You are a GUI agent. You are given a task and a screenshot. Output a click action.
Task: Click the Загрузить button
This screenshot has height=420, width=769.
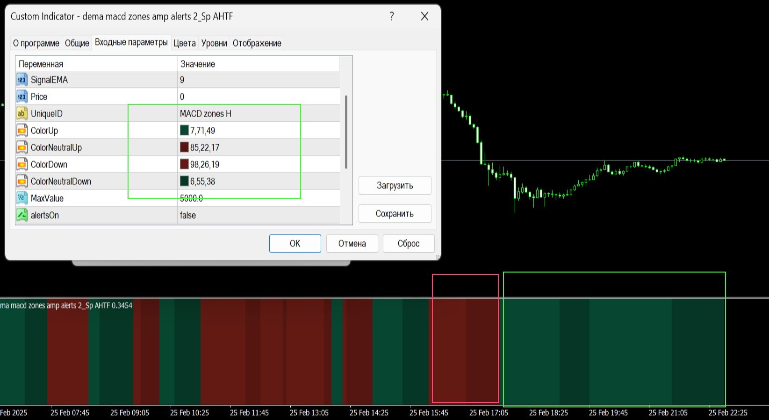pyautogui.click(x=395, y=185)
